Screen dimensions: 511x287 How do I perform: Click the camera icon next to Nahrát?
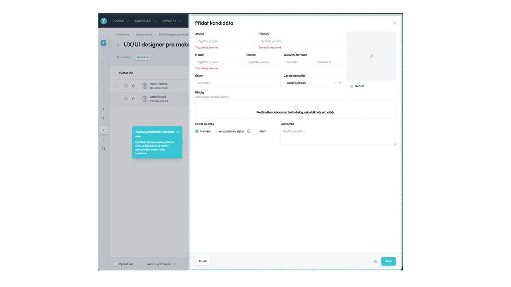(351, 86)
